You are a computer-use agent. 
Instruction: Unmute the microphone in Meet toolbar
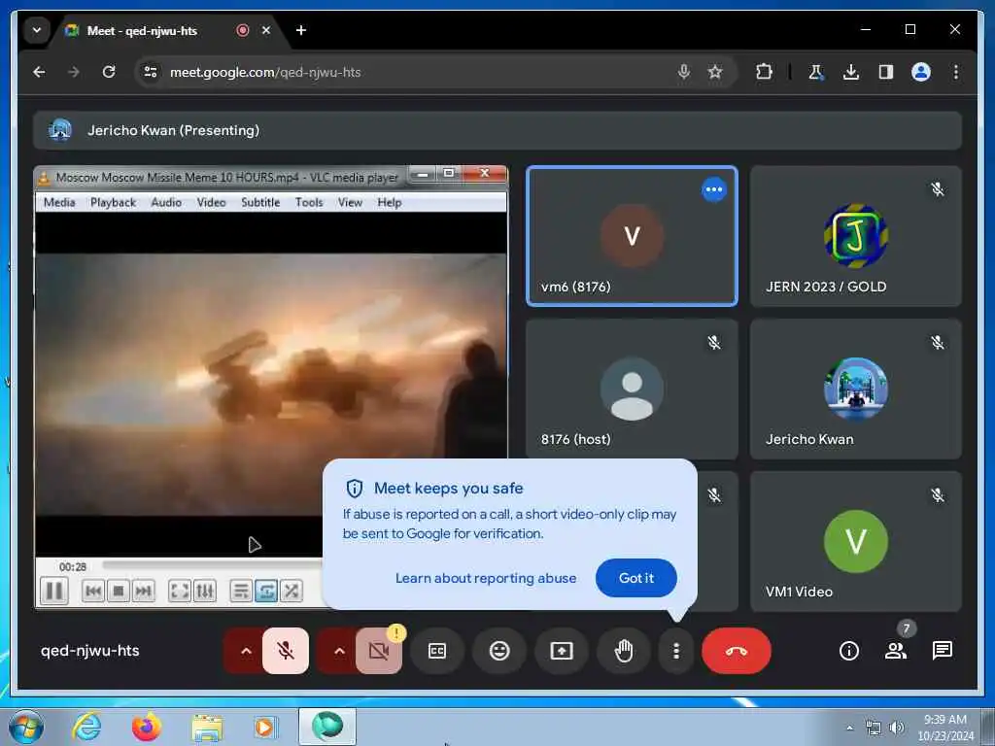click(286, 650)
